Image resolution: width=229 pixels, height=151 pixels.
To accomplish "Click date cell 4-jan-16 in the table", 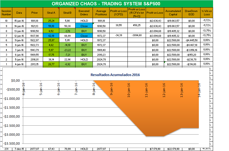I will [19, 64].
